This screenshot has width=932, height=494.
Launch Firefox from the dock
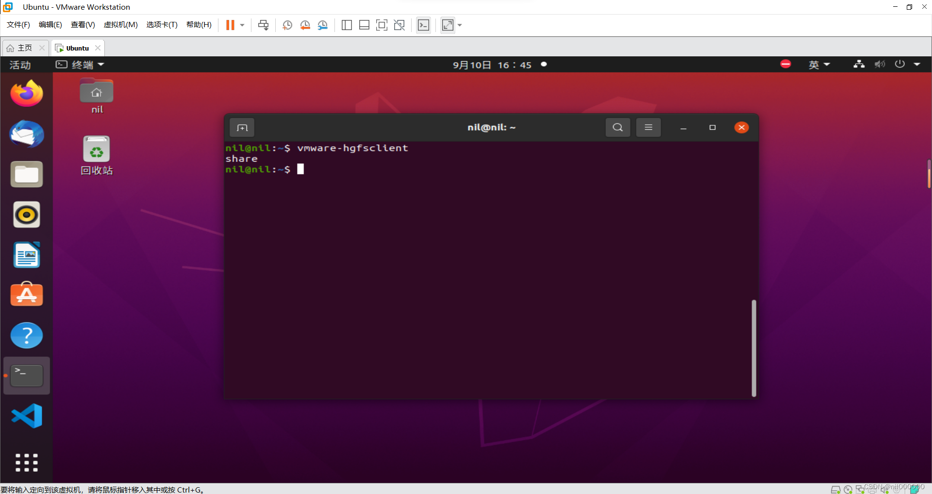pos(27,93)
